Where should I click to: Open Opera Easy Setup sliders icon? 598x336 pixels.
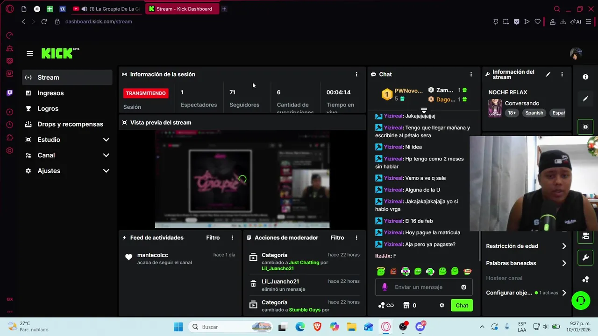589,21
